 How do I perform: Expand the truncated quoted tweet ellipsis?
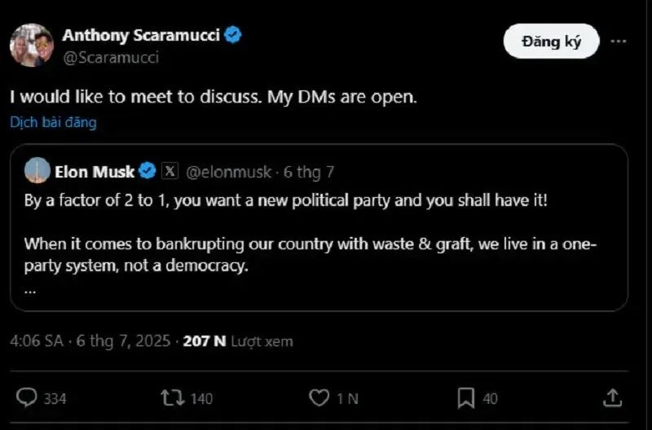click(x=30, y=291)
